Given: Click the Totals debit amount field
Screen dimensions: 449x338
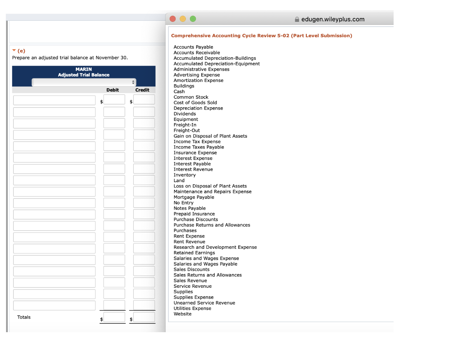Looking at the screenshot, I should (114, 317).
